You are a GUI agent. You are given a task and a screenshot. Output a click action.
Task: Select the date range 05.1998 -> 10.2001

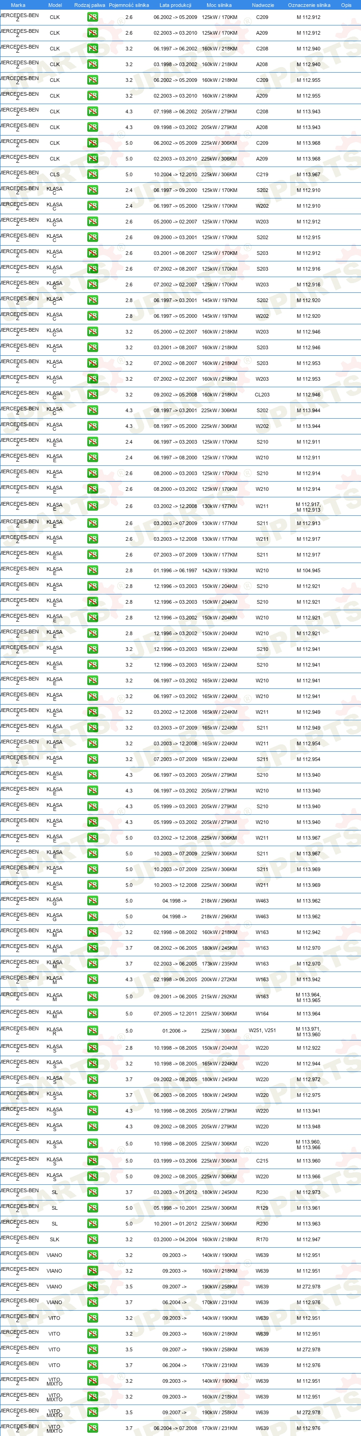175,1208
